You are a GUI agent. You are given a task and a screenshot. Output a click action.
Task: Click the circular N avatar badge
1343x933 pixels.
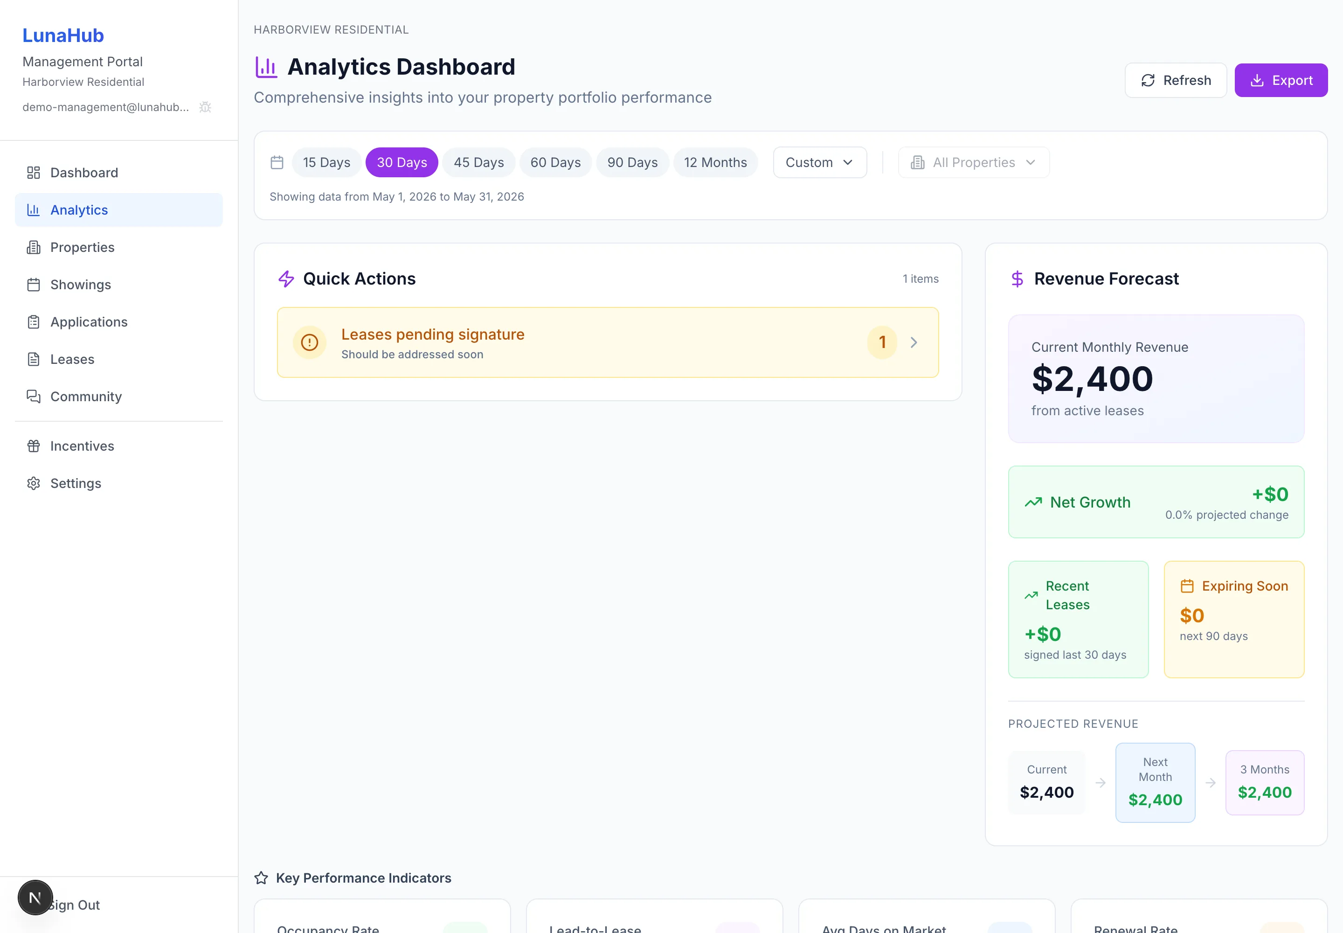click(x=35, y=898)
